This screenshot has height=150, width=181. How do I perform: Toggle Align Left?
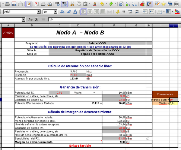[x=84, y=12]
